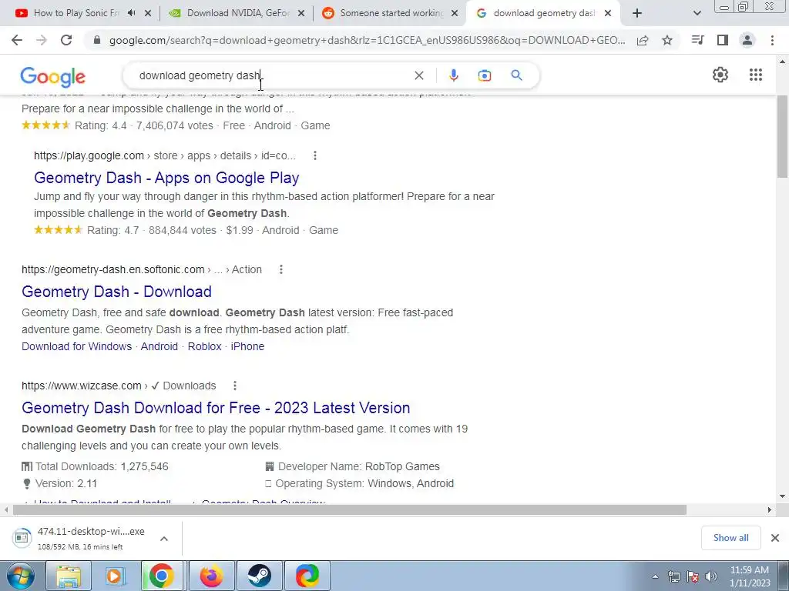Click in the Google search input field
Screen dimensions: 789x591
coord(272,75)
